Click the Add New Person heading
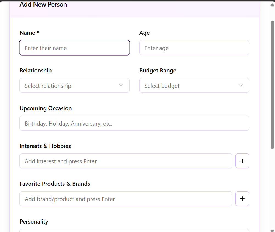Viewport: 275px width, 232px height. click(43, 4)
